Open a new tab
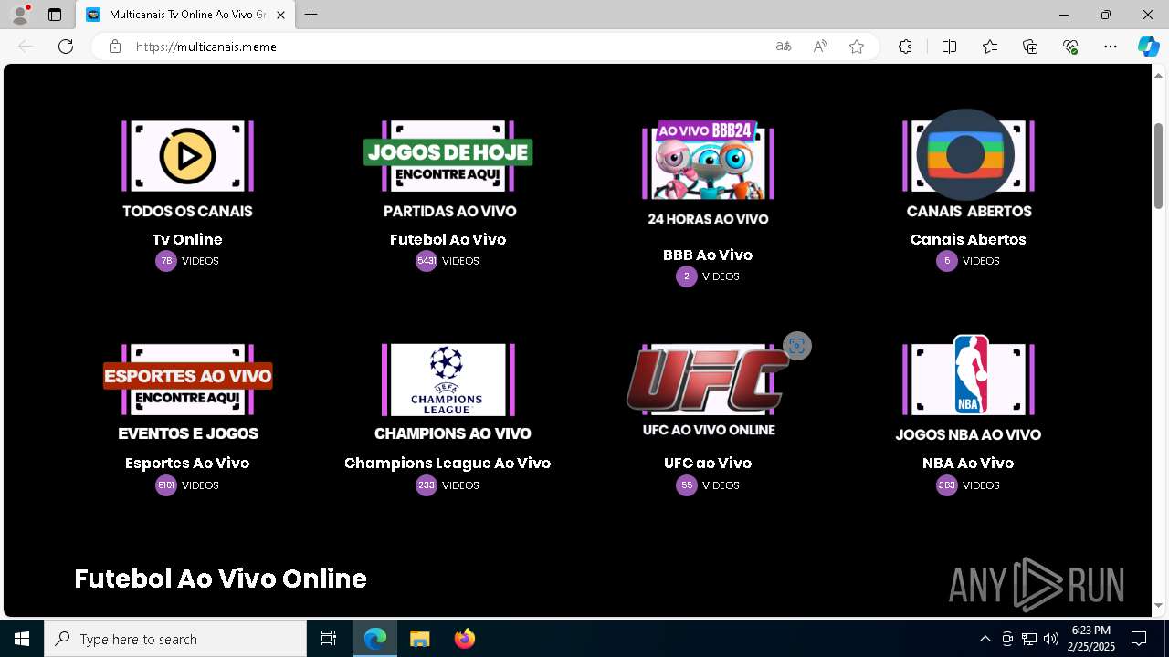This screenshot has height=657, width=1169. click(x=311, y=15)
